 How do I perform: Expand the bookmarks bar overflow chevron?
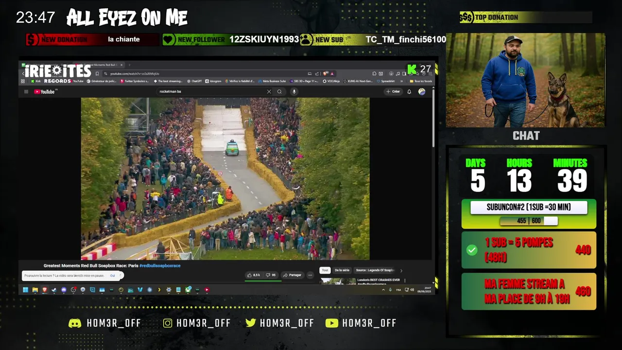[401, 81]
